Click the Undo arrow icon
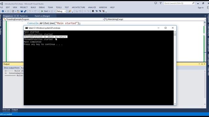Screen dimensions: 209x117 point(30,11)
